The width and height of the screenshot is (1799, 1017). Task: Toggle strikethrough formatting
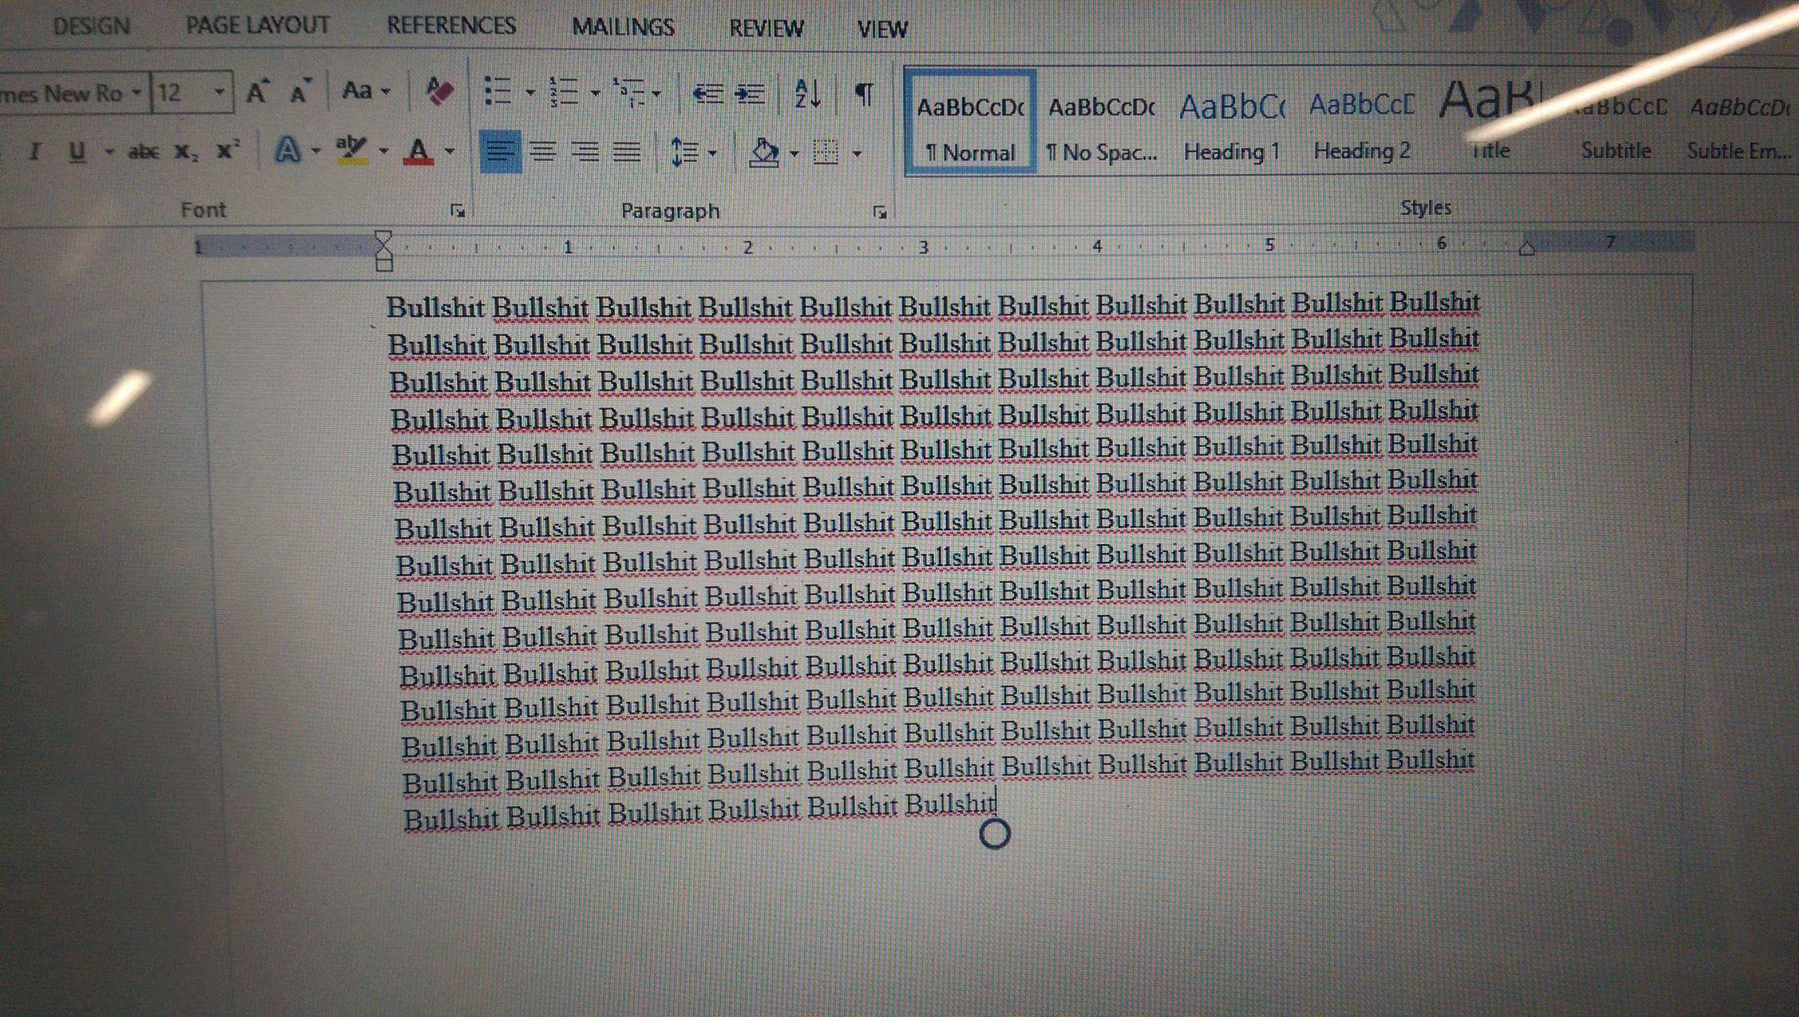click(x=143, y=151)
